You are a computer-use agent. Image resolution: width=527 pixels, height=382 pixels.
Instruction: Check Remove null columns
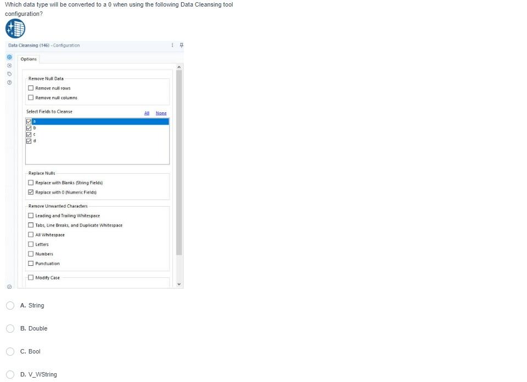pos(31,98)
